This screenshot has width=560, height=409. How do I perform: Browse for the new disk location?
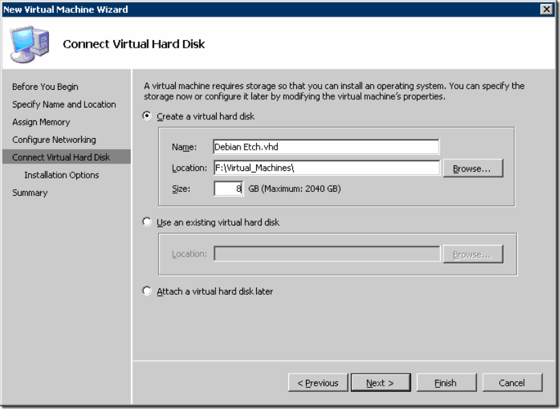[x=473, y=168]
